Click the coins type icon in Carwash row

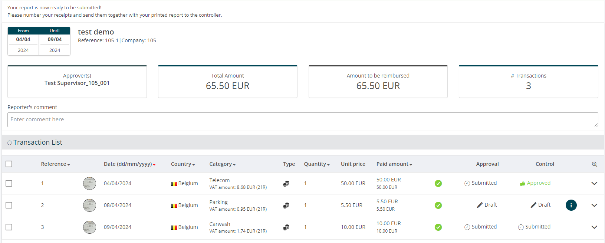(x=286, y=227)
